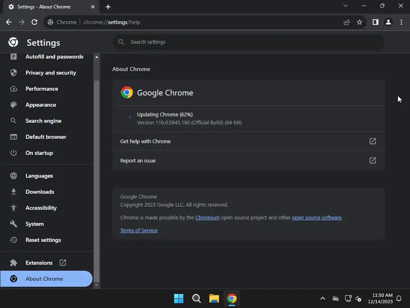Bookmark this tab with the star icon

click(x=360, y=22)
